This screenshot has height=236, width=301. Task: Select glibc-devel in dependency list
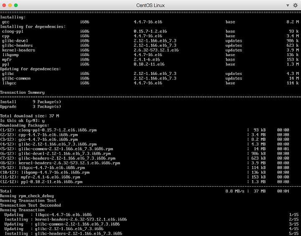coord(15,41)
